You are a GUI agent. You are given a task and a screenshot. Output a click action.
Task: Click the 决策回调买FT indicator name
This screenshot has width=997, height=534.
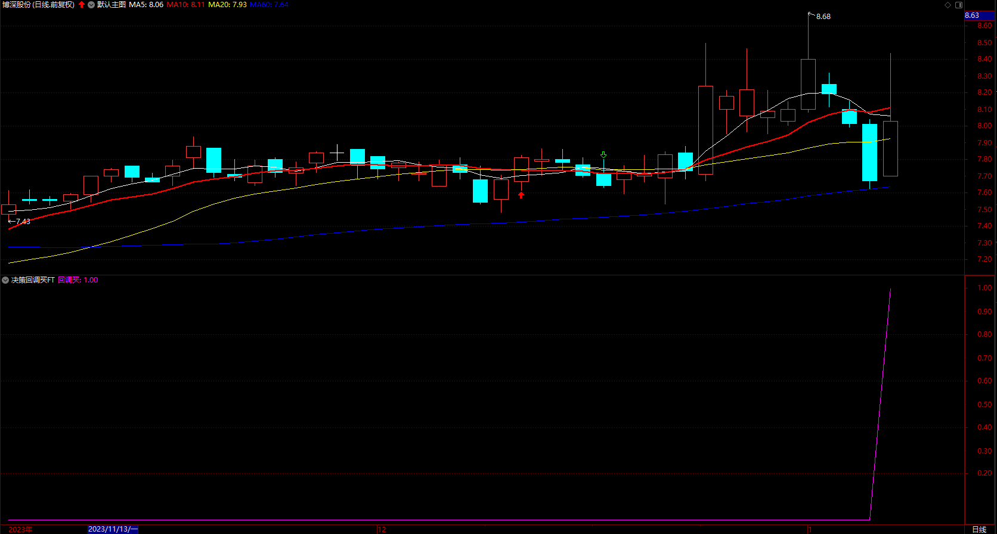pyautogui.click(x=33, y=280)
